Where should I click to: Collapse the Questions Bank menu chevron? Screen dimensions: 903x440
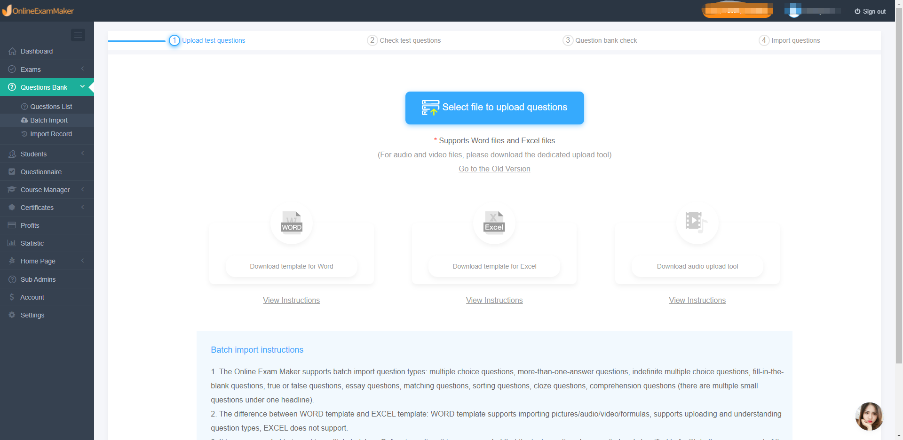(x=83, y=86)
